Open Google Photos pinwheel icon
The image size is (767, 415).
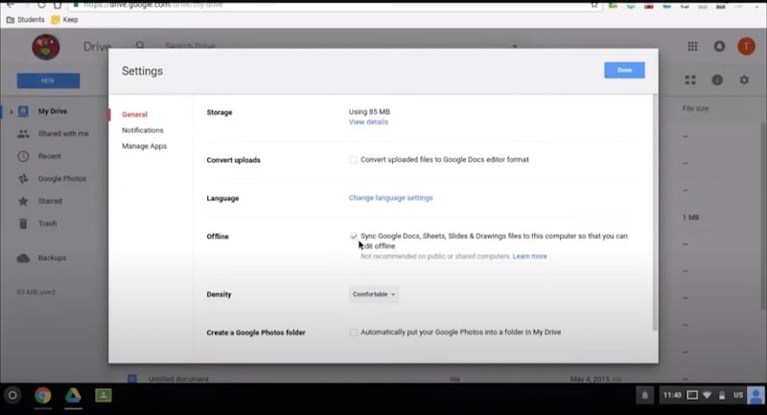point(23,179)
